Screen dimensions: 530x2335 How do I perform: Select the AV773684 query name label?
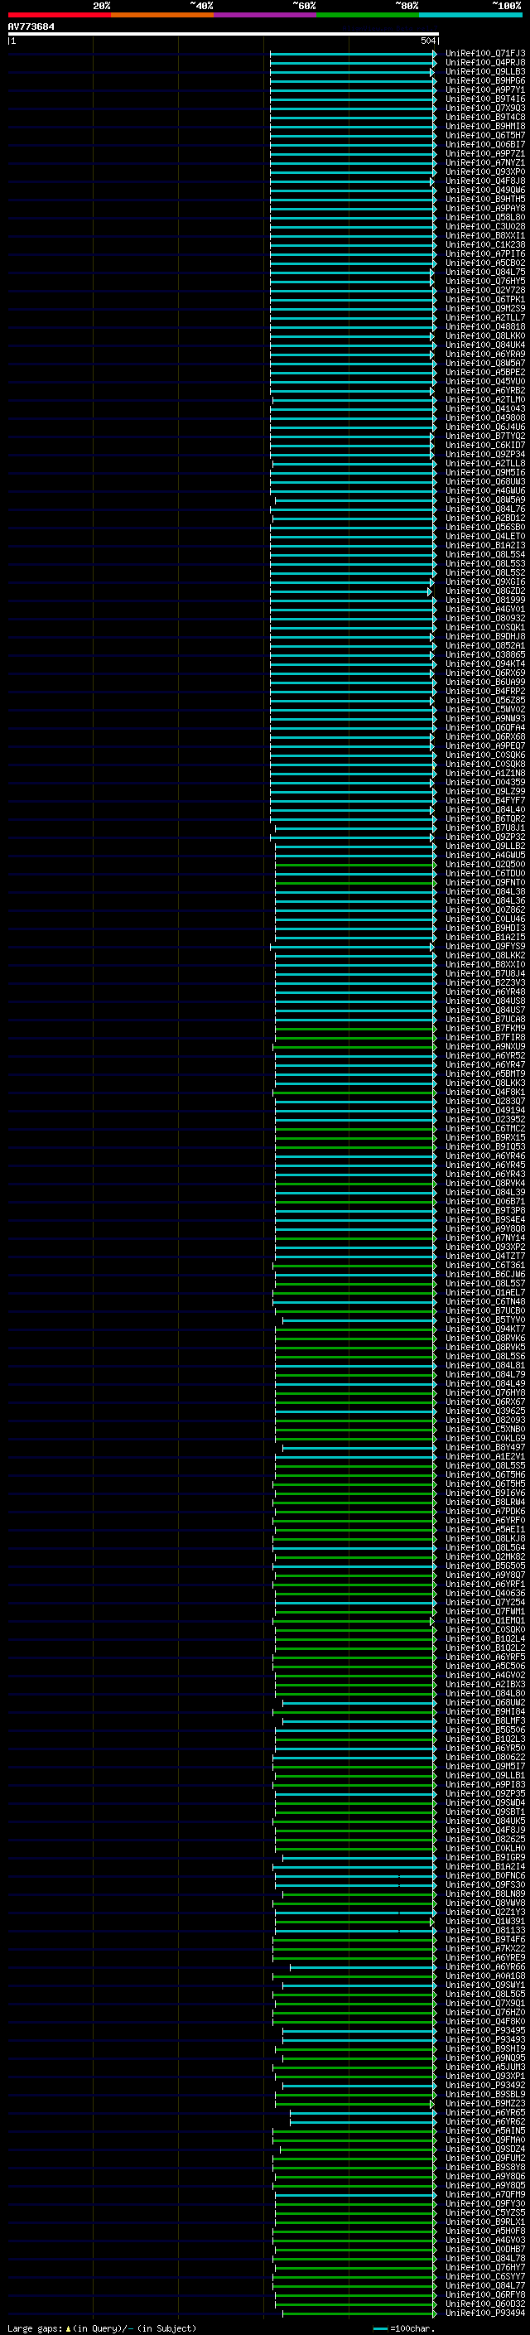click(31, 27)
